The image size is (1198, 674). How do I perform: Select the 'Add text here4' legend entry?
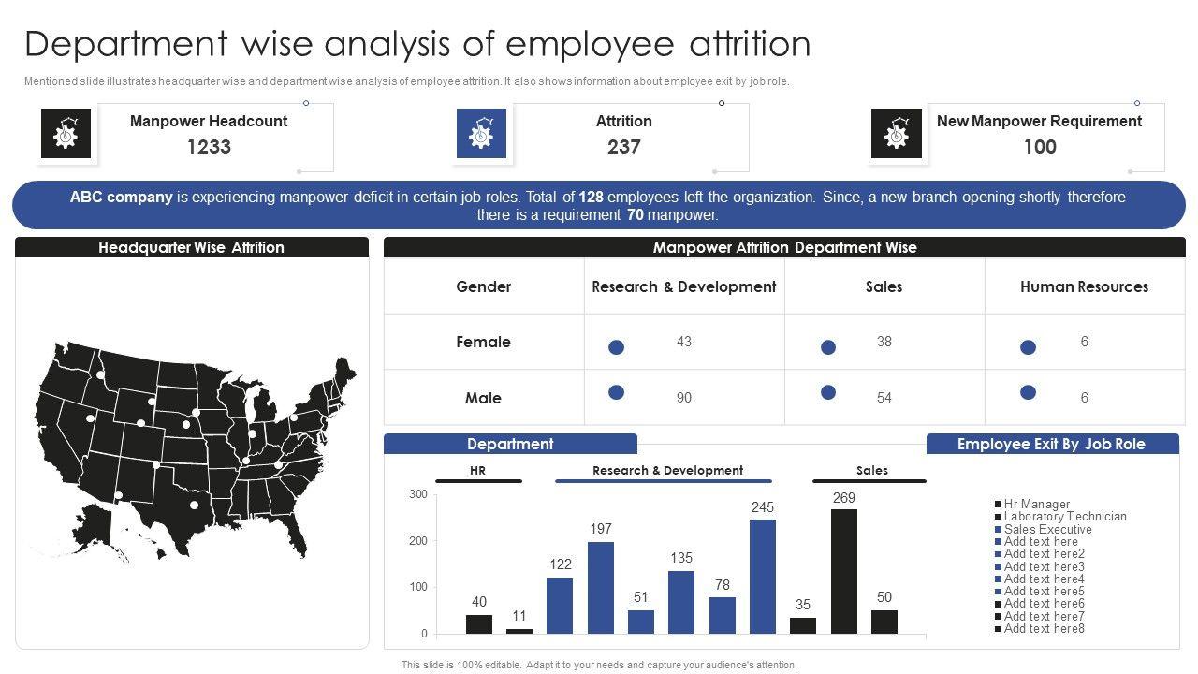(1040, 579)
